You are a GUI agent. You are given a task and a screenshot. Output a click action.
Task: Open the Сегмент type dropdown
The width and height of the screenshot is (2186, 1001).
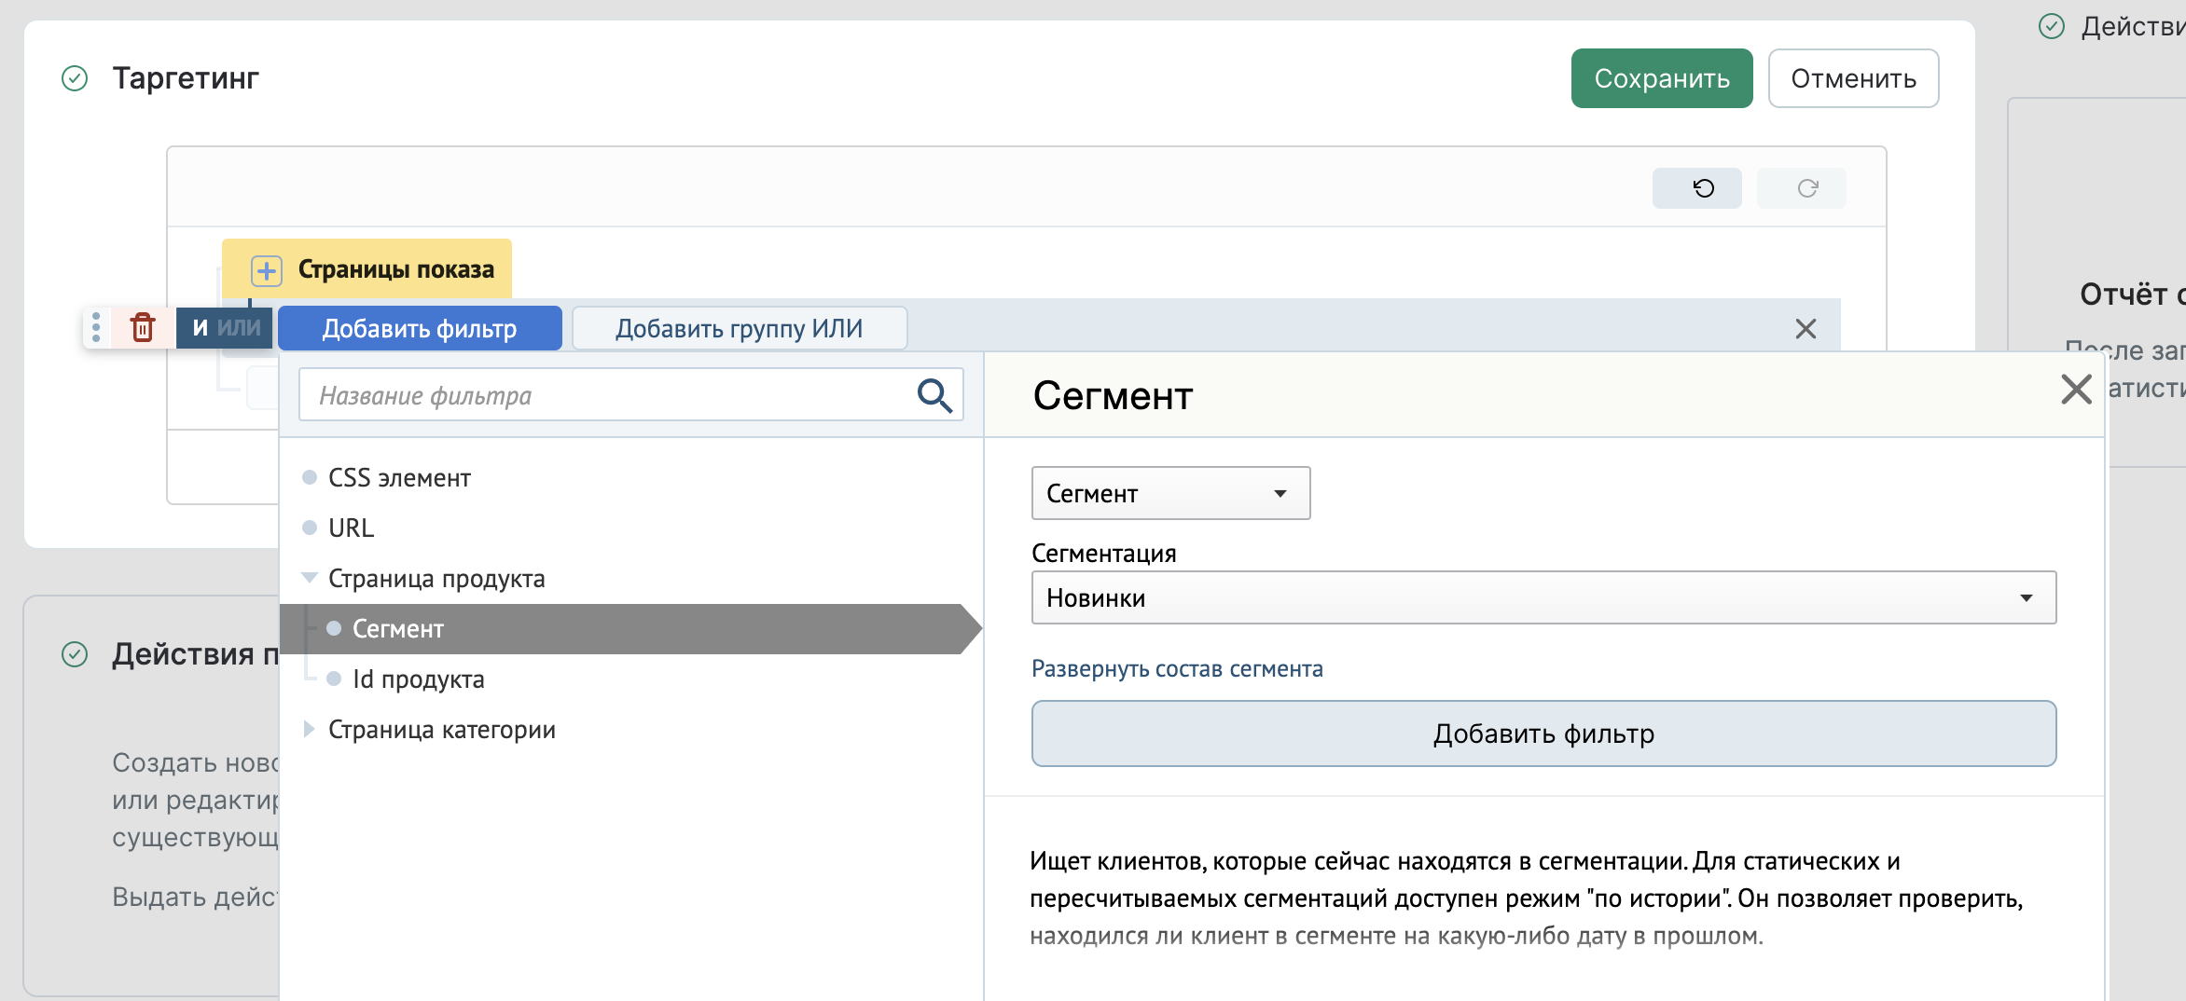[1170, 493]
